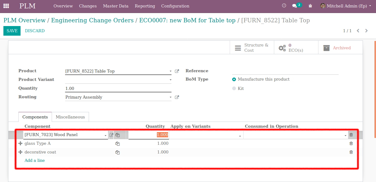Select the Kit BoM type

[x=234, y=89]
